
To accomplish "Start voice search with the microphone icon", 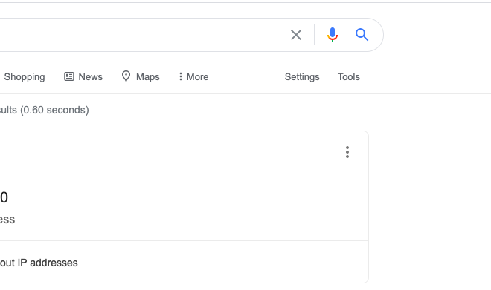I will 333,35.
